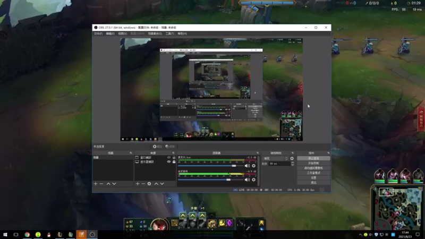
Task: Pop out the Scene Transitions dock icon
Action: [293, 153]
